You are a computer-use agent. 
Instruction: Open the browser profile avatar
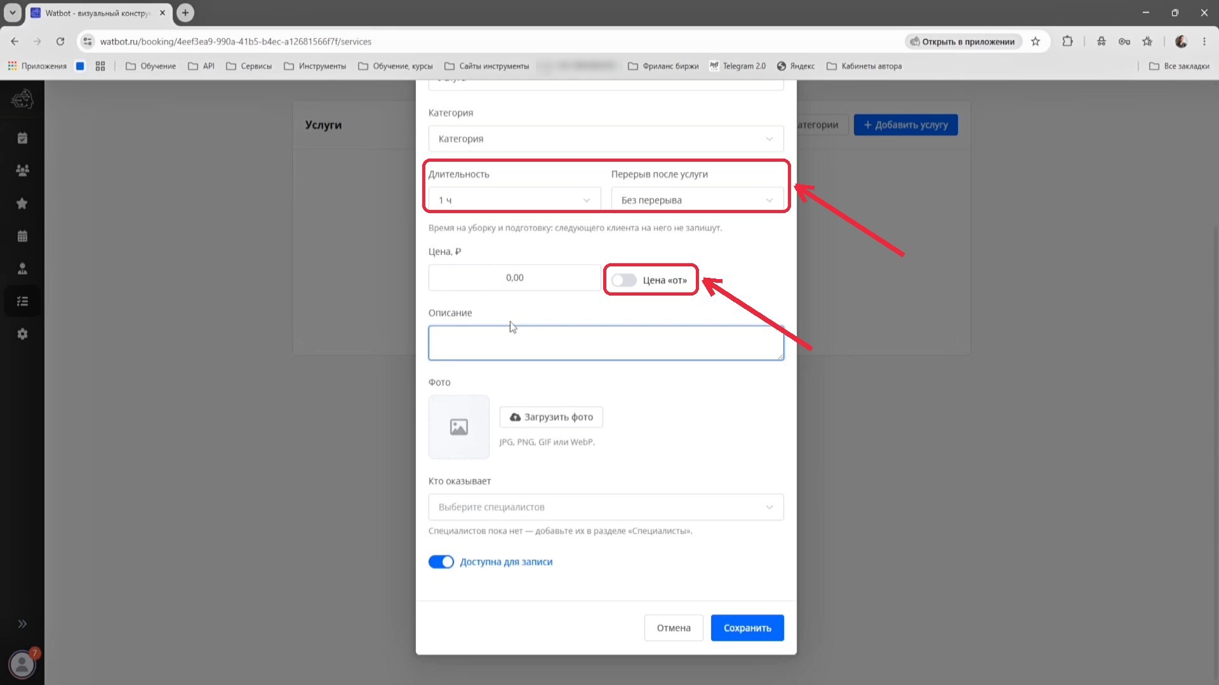tap(1181, 42)
